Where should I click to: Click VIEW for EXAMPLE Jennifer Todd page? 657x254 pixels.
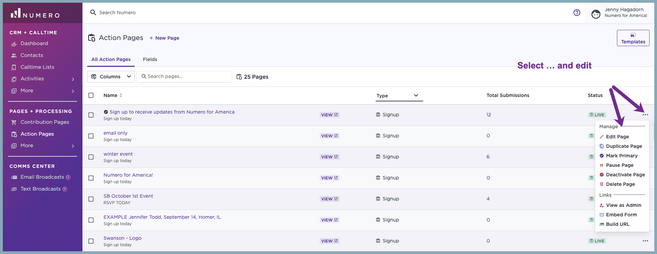(330, 220)
